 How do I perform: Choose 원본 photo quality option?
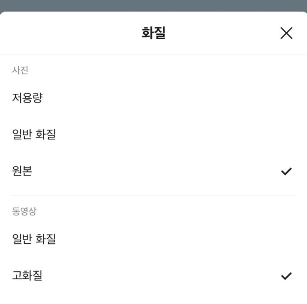coord(22,171)
